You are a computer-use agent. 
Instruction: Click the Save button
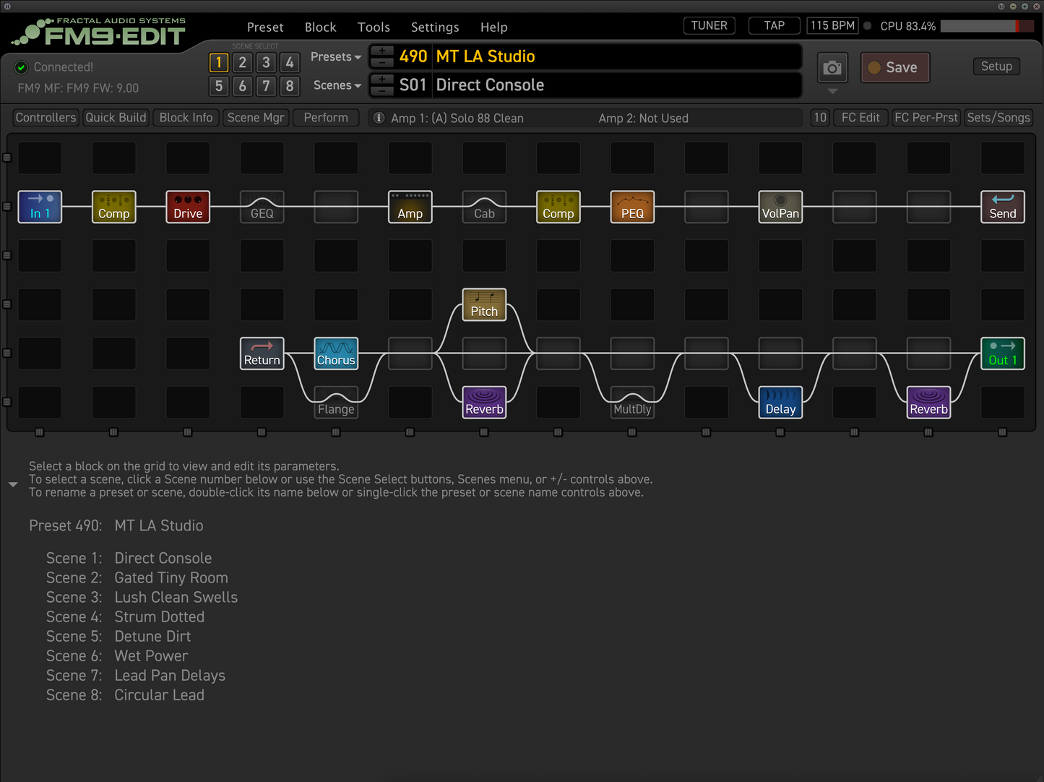pyautogui.click(x=894, y=68)
